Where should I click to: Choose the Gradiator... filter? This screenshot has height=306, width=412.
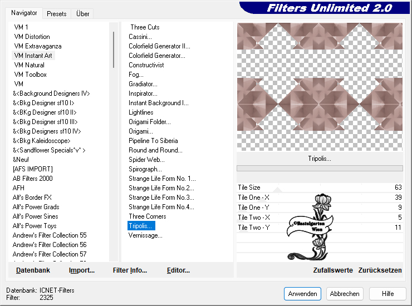tap(143, 84)
